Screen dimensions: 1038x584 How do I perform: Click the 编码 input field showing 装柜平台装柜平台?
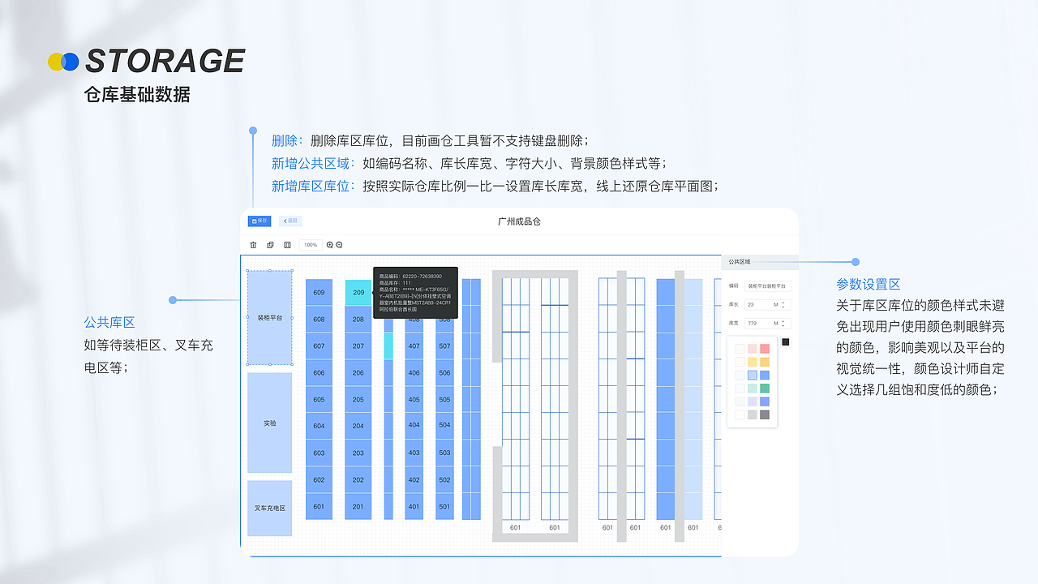(x=767, y=286)
